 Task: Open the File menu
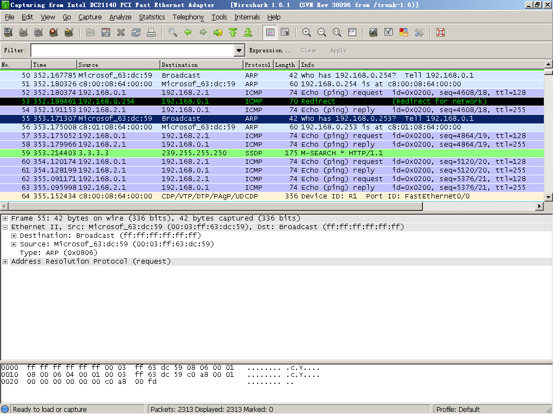click(10, 17)
